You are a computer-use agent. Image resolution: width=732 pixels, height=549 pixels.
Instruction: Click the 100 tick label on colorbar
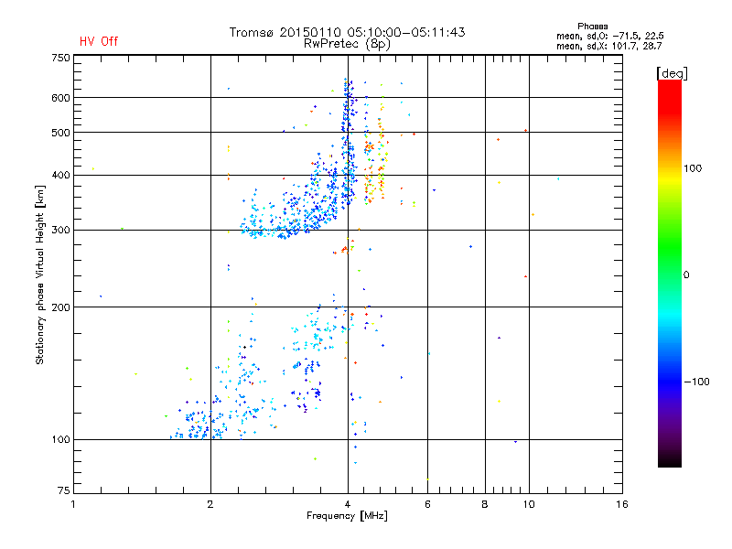[x=693, y=168]
